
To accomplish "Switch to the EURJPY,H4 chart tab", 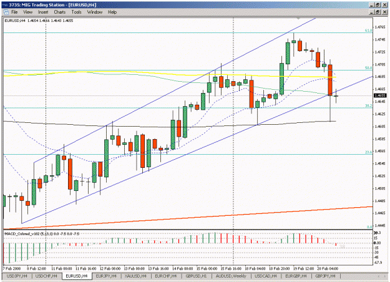I will point(106,276).
